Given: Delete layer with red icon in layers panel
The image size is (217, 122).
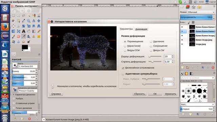Looking at the screenshot, I should [x=213, y=67].
